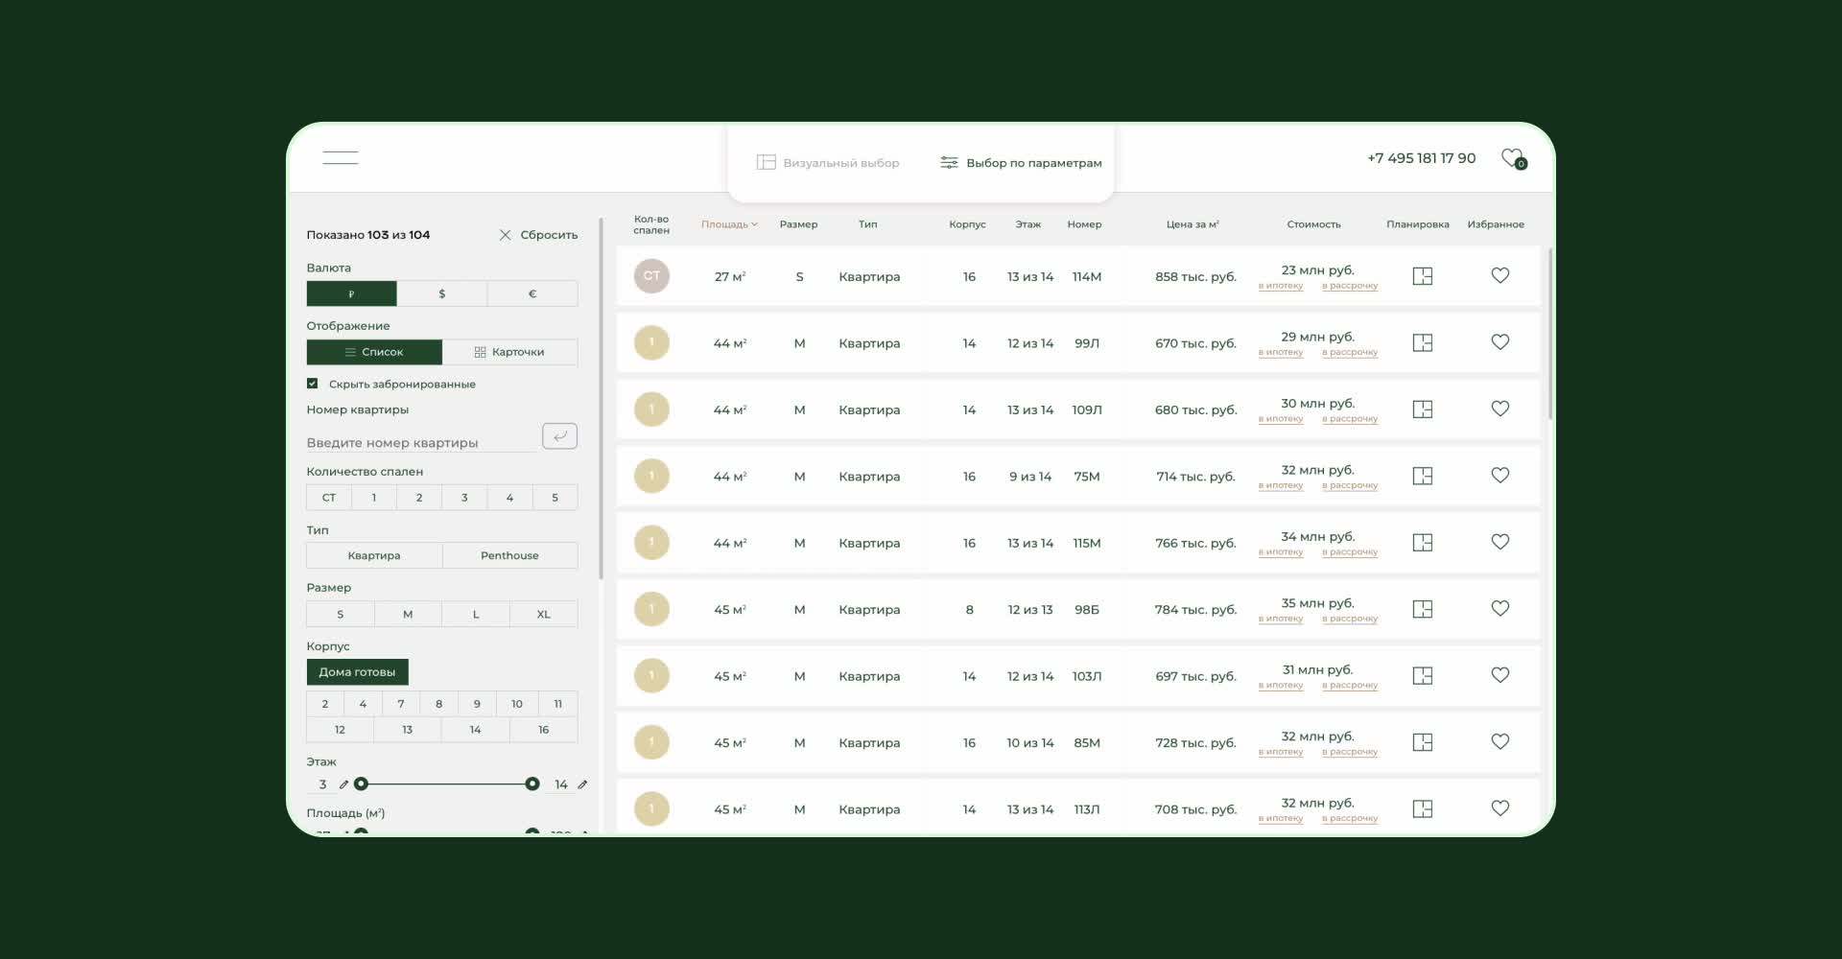
Task: View floor plan of apartment 75М
Action: pyautogui.click(x=1422, y=476)
